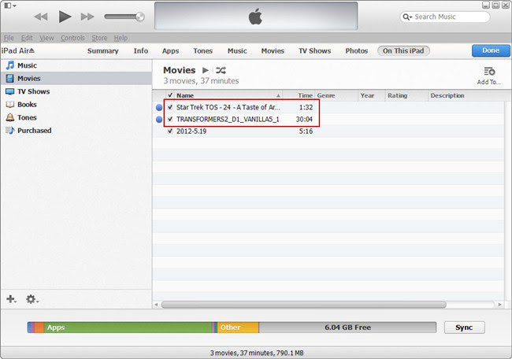
Task: Switch to the Apps tab
Action: pos(170,50)
